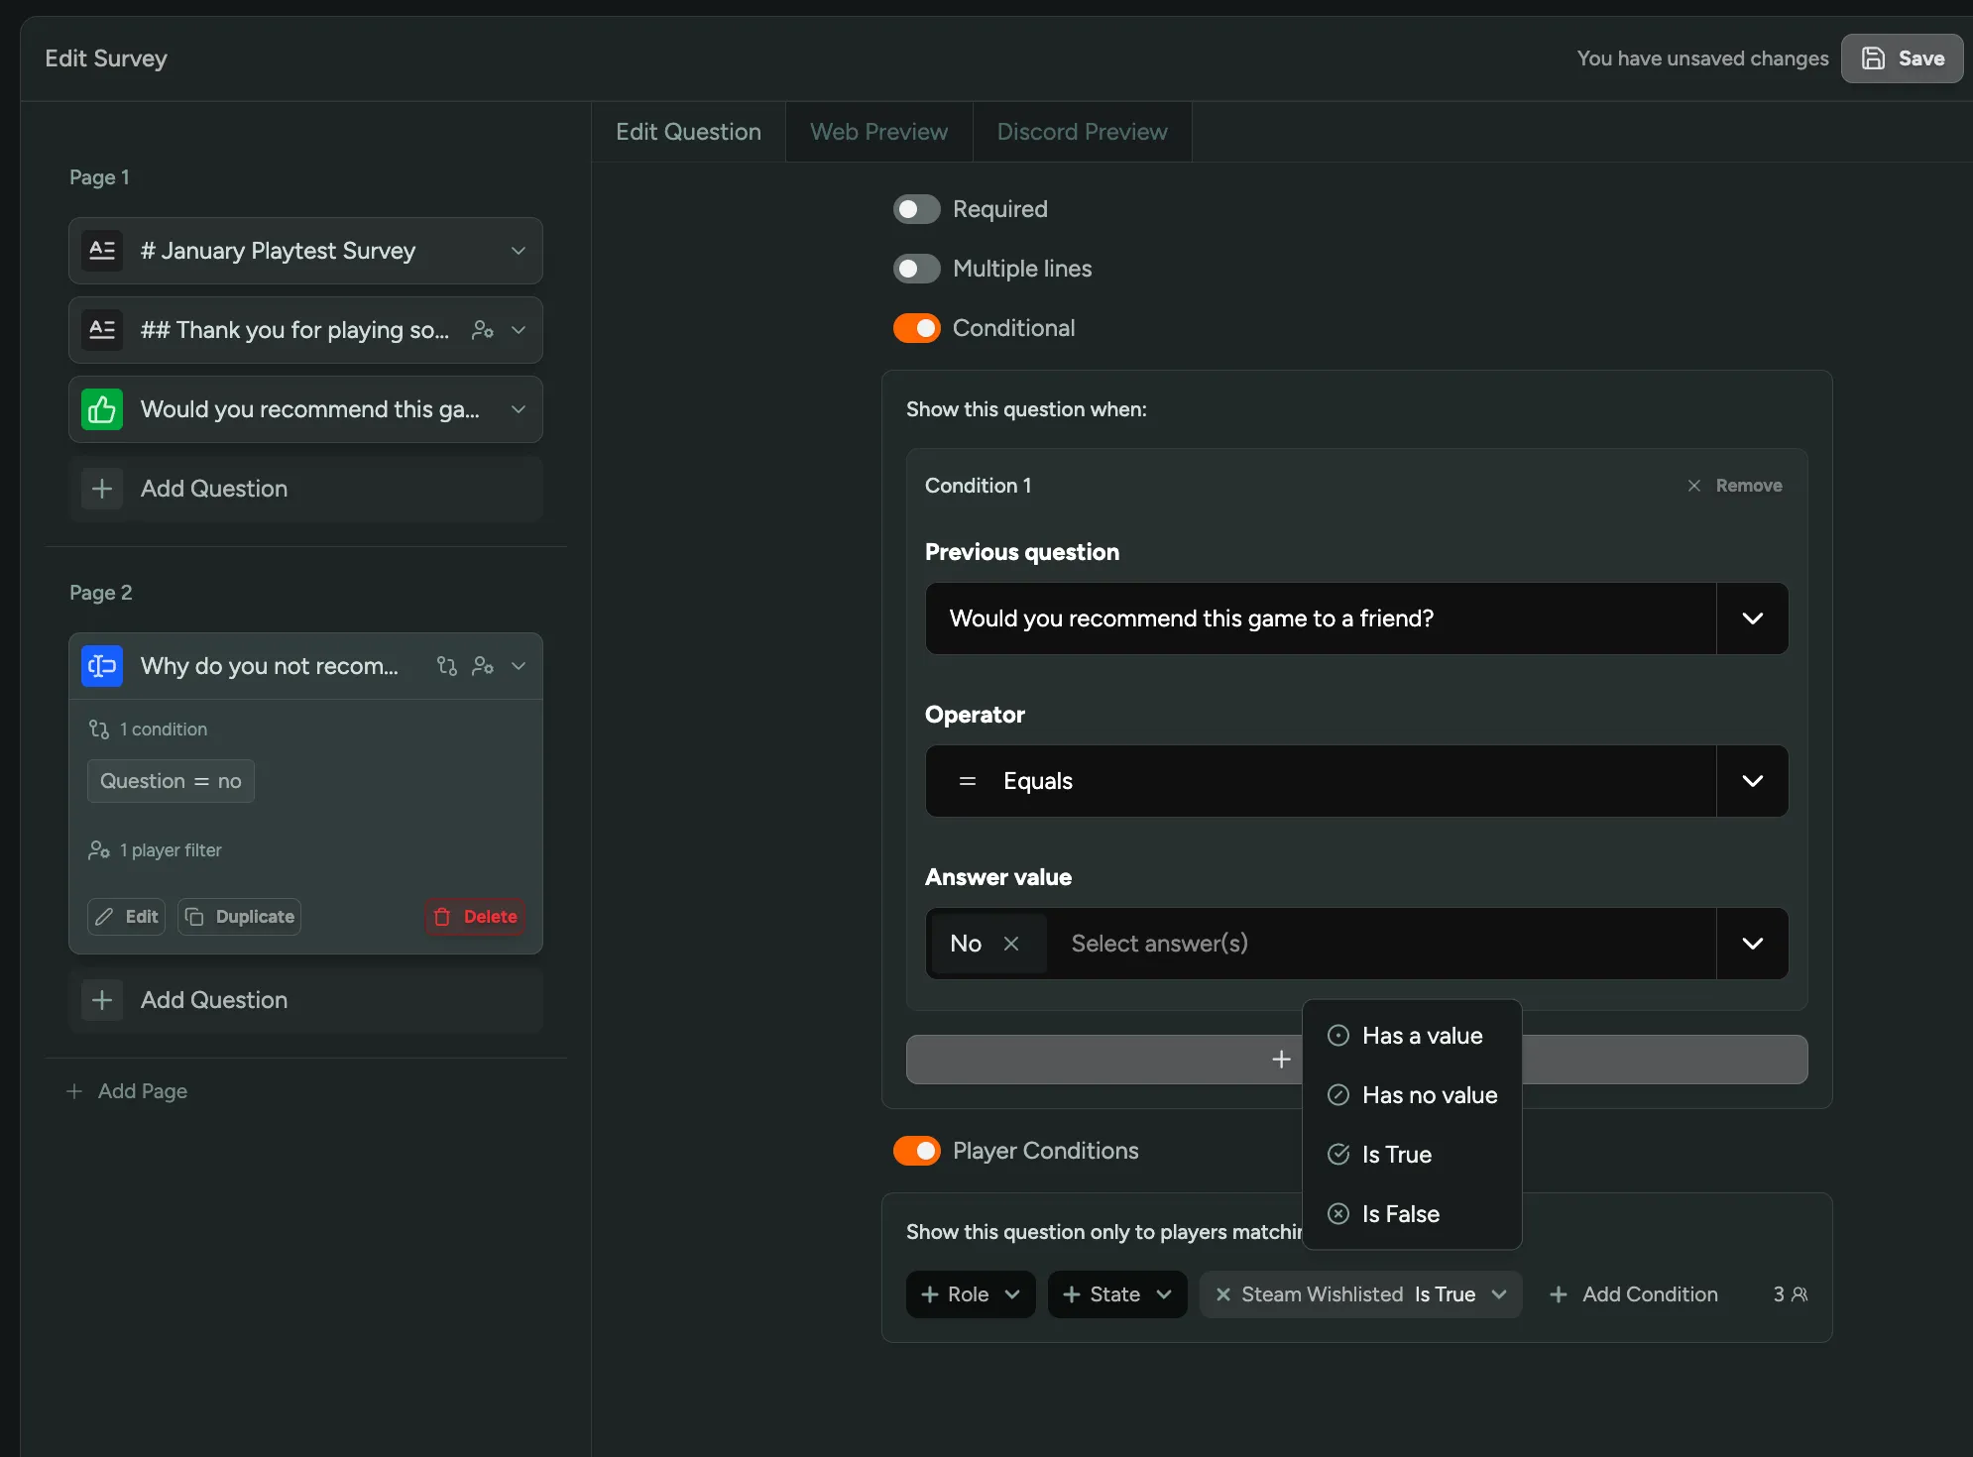Click the player count icon showing 3
This screenshot has height=1457, width=1973.
point(1799,1294)
